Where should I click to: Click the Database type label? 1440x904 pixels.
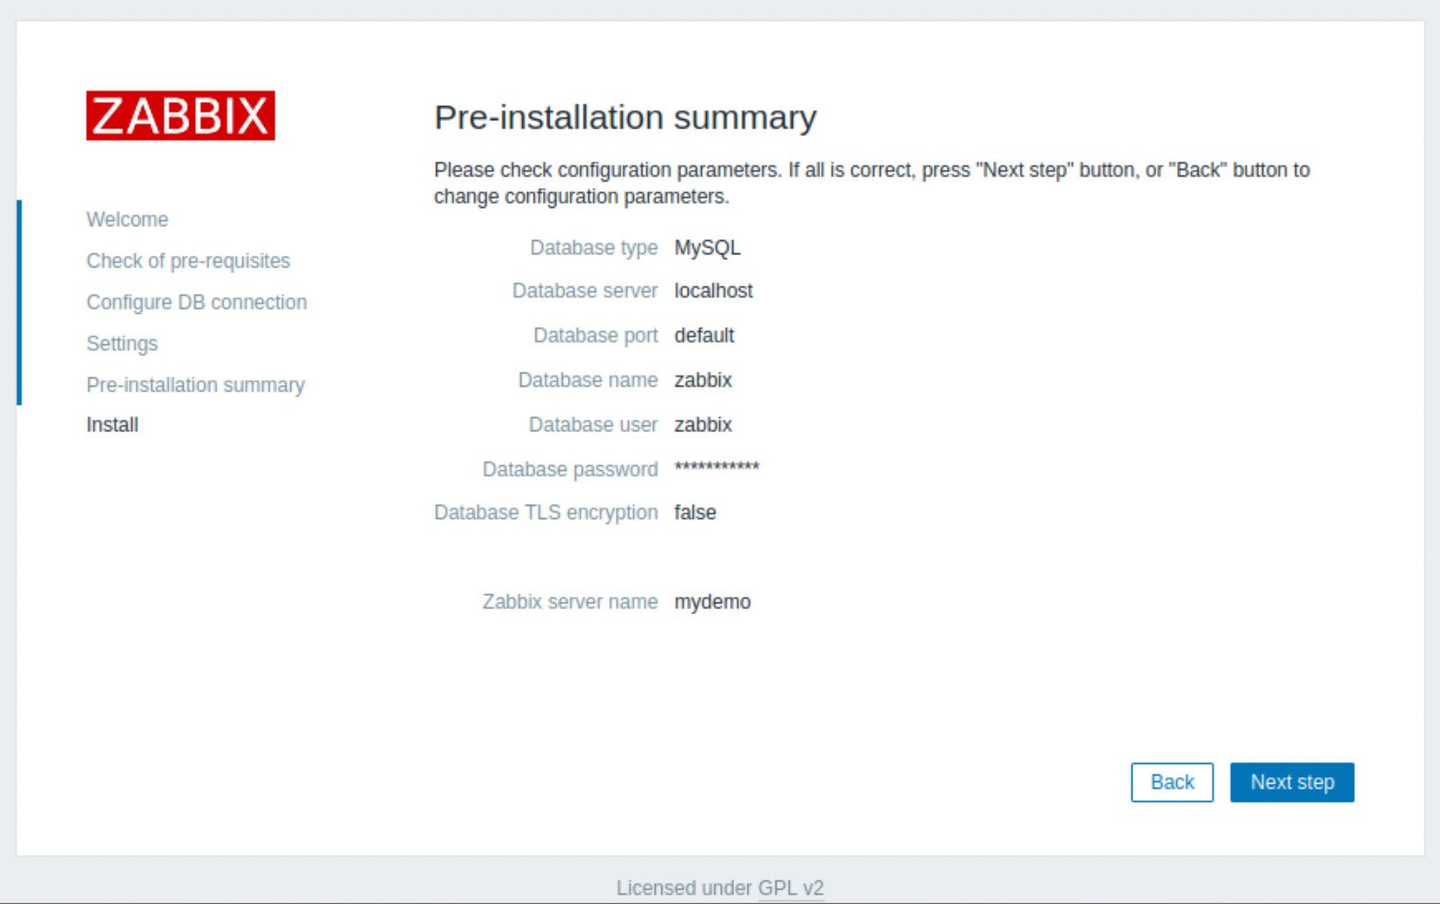pyautogui.click(x=593, y=248)
